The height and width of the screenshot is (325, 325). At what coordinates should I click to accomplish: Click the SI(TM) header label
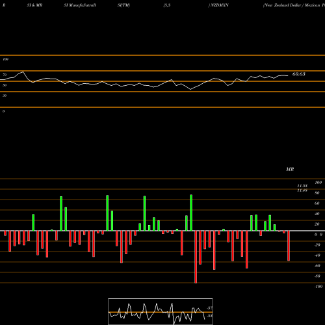pos(123,5)
